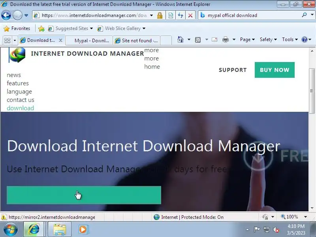The image size is (316, 237).
Task: Click the network tray icon
Action: (x=266, y=229)
